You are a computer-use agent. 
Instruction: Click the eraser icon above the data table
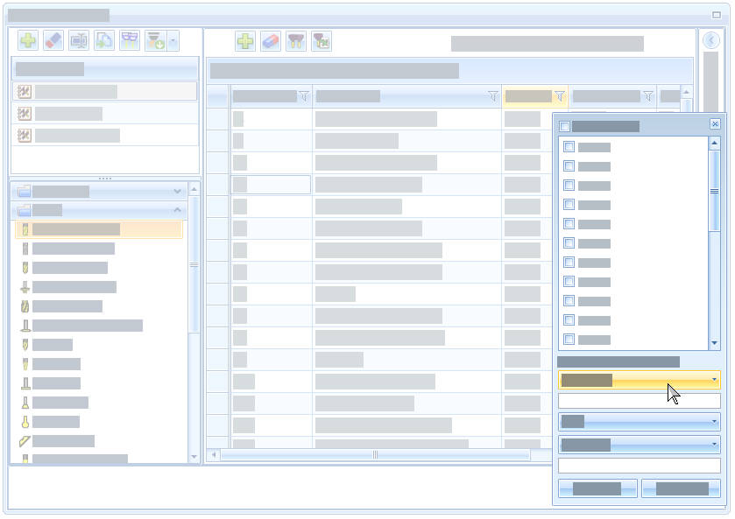tap(271, 41)
